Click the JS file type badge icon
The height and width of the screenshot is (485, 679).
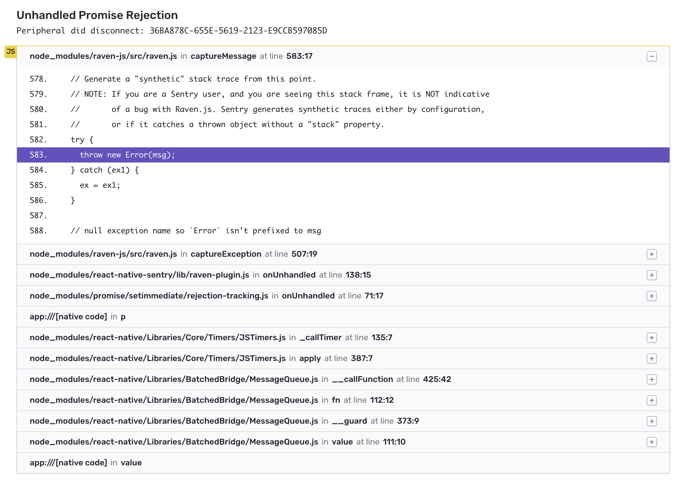(10, 51)
